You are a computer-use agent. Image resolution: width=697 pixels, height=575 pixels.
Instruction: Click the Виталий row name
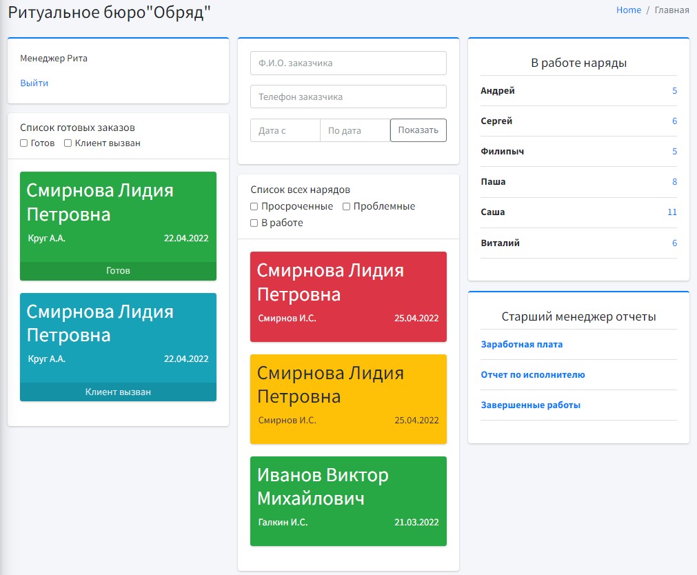click(500, 243)
